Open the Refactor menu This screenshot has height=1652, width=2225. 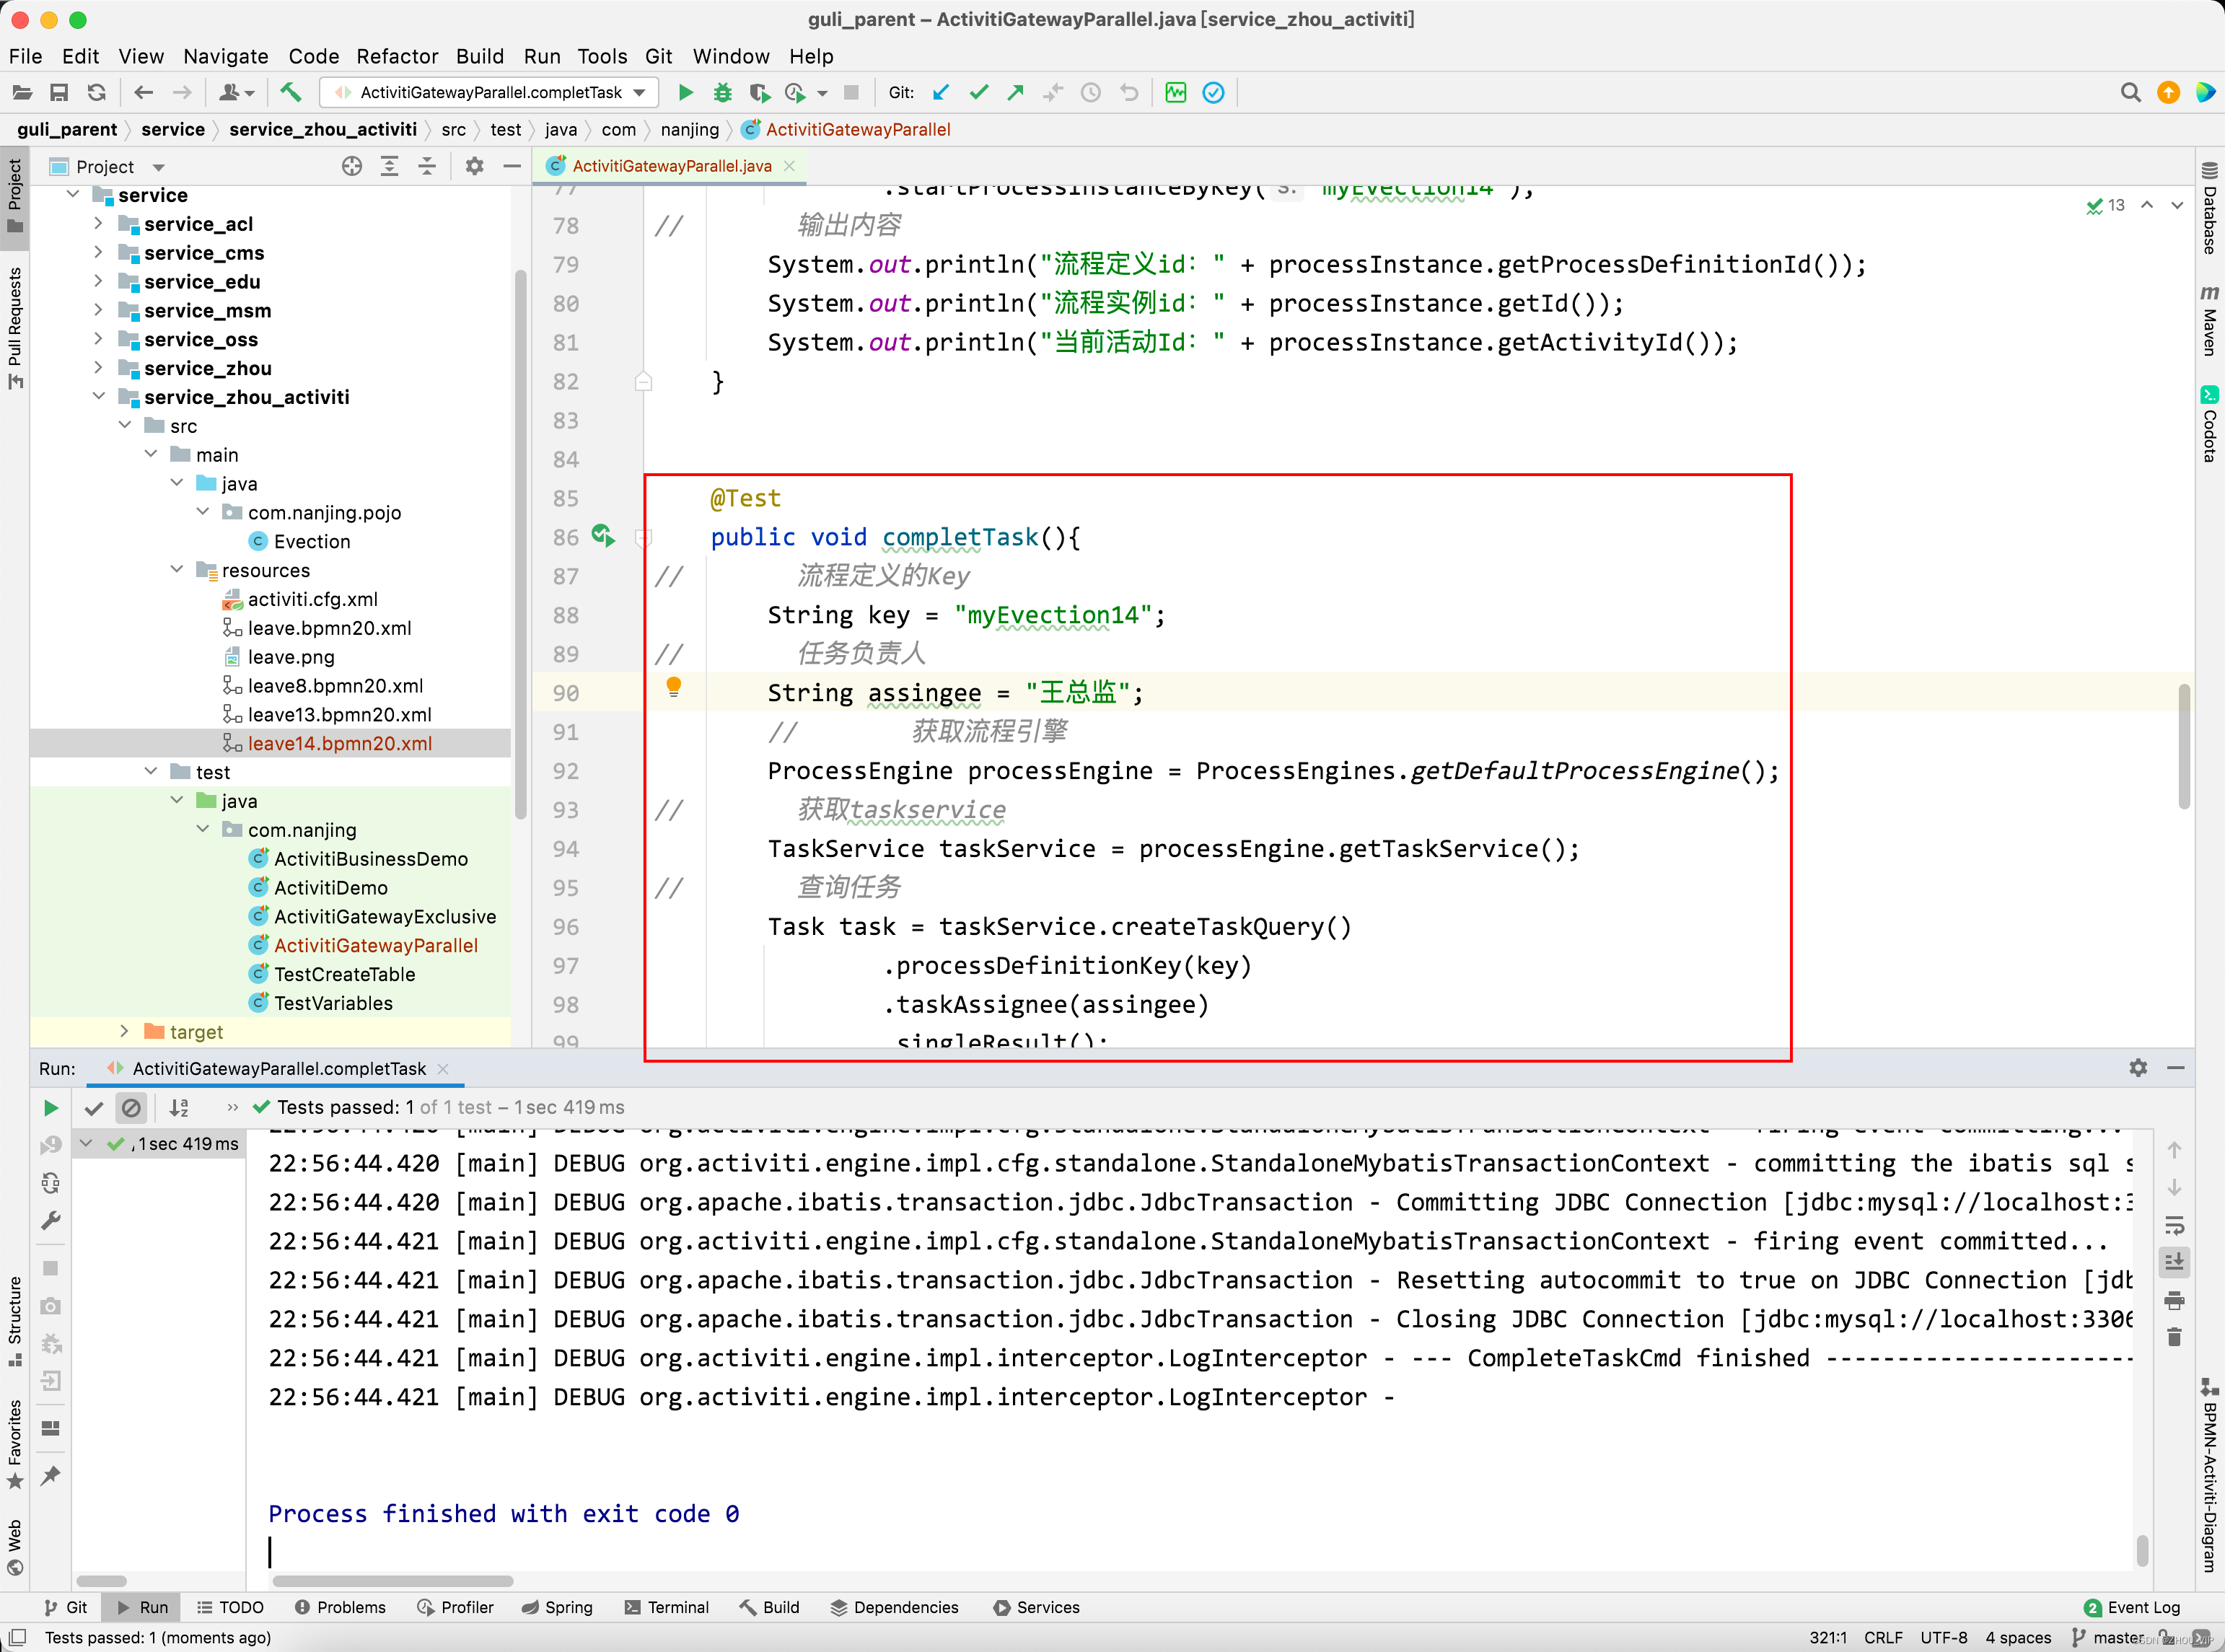[397, 56]
